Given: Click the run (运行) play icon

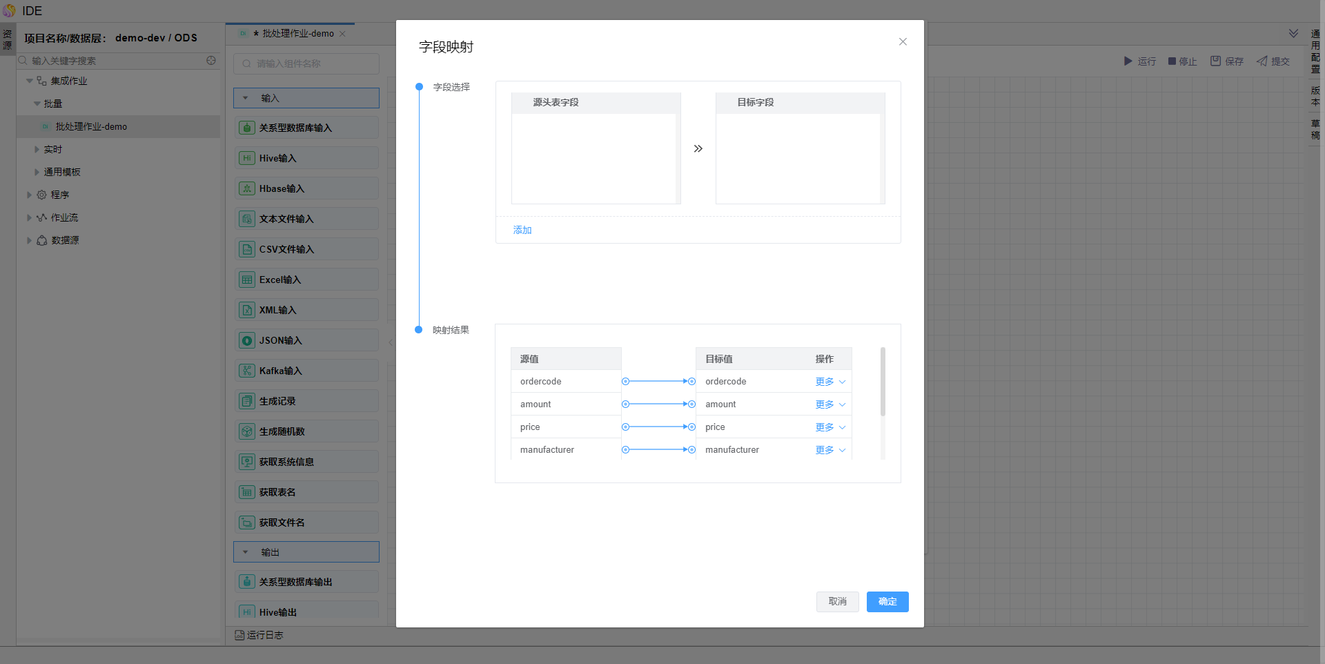Looking at the screenshot, I should click(1128, 61).
